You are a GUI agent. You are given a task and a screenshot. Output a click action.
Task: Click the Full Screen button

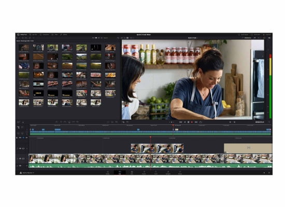click(x=255, y=35)
